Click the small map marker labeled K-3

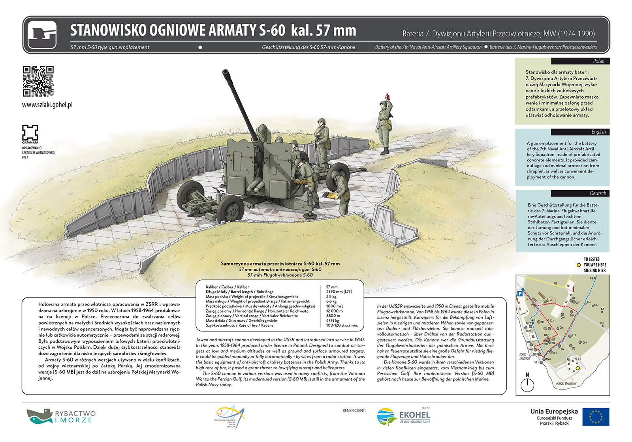click(x=595, y=278)
